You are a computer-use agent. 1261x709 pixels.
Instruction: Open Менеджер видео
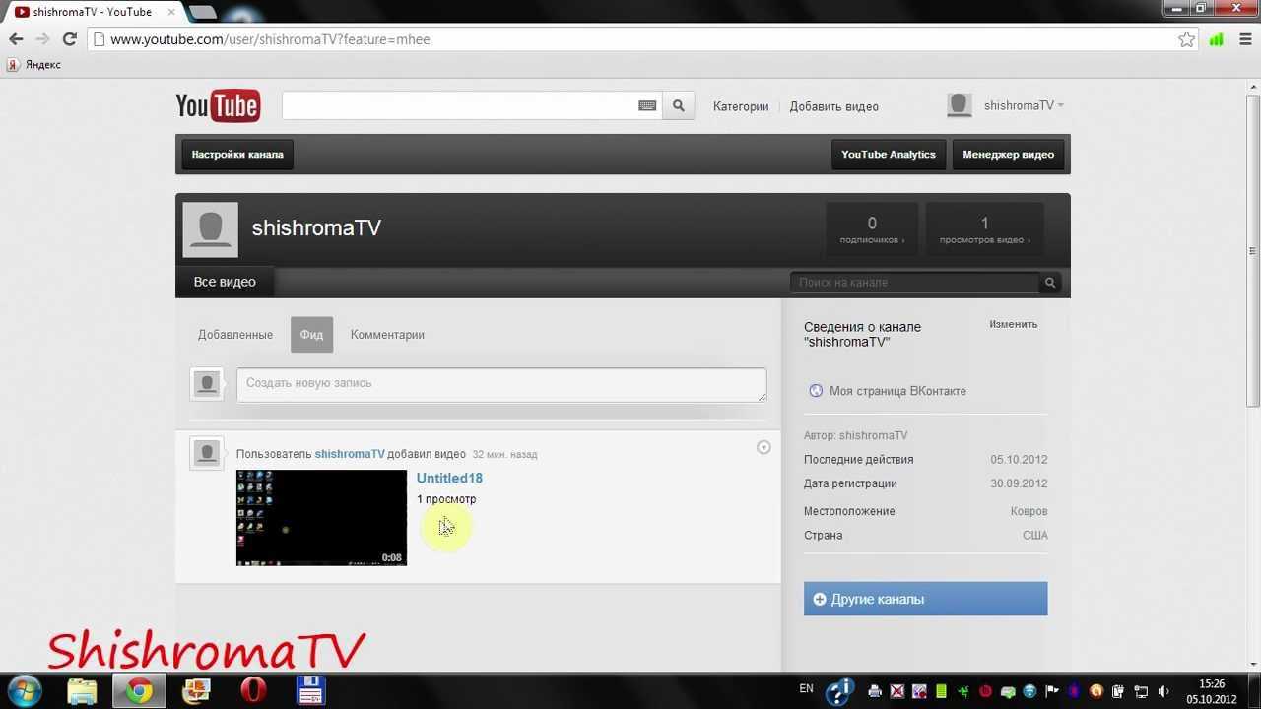[1008, 155]
